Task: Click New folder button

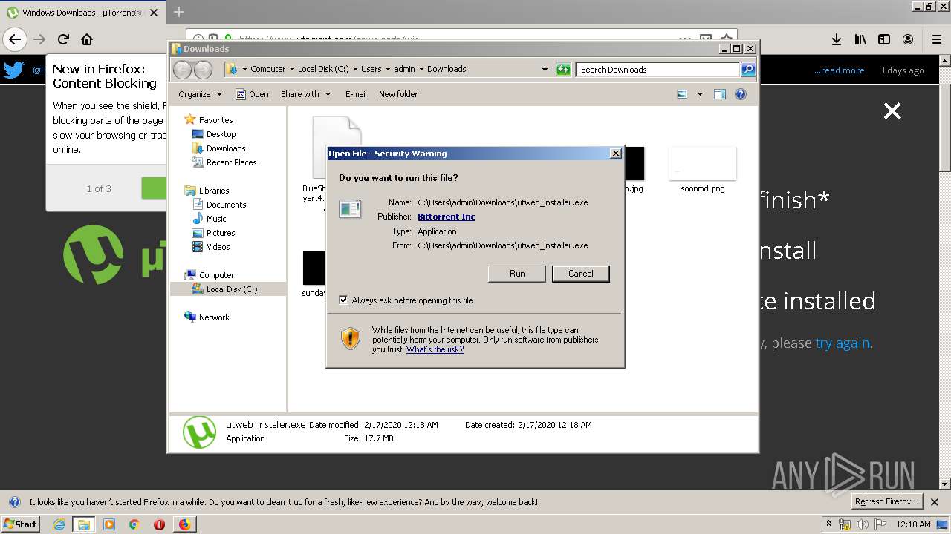Action: coord(398,94)
